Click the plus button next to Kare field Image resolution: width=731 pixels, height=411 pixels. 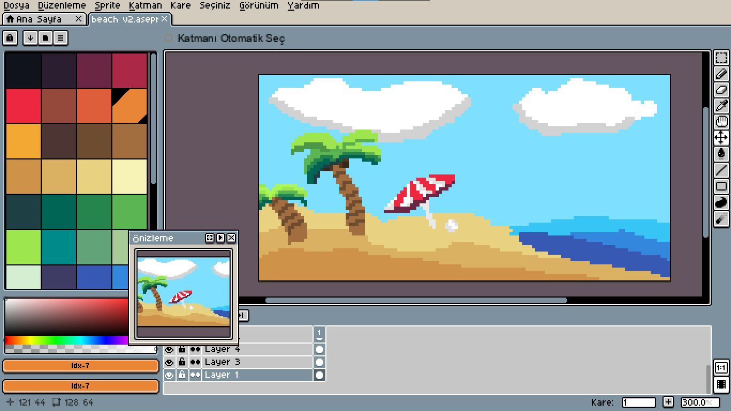[x=668, y=402]
